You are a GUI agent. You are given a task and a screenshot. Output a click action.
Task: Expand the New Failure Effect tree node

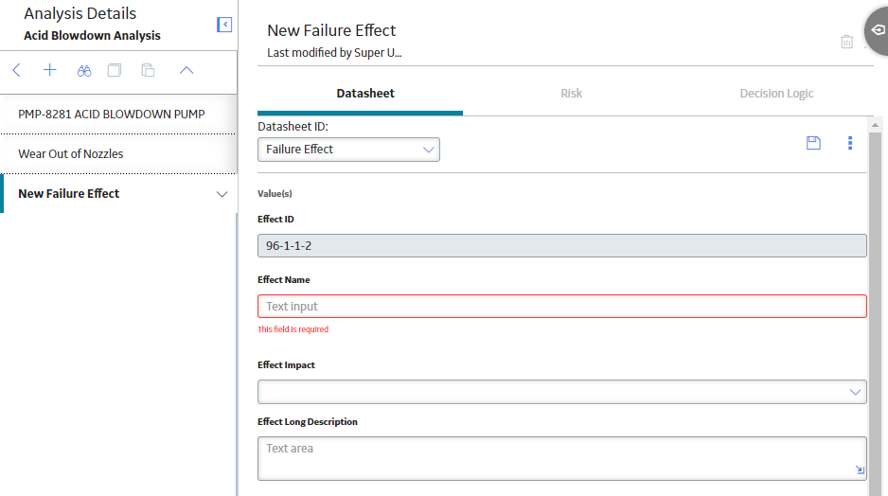pos(222,194)
